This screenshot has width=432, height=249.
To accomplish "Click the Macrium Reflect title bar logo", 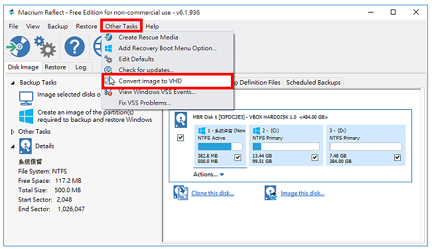I will point(11,12).
